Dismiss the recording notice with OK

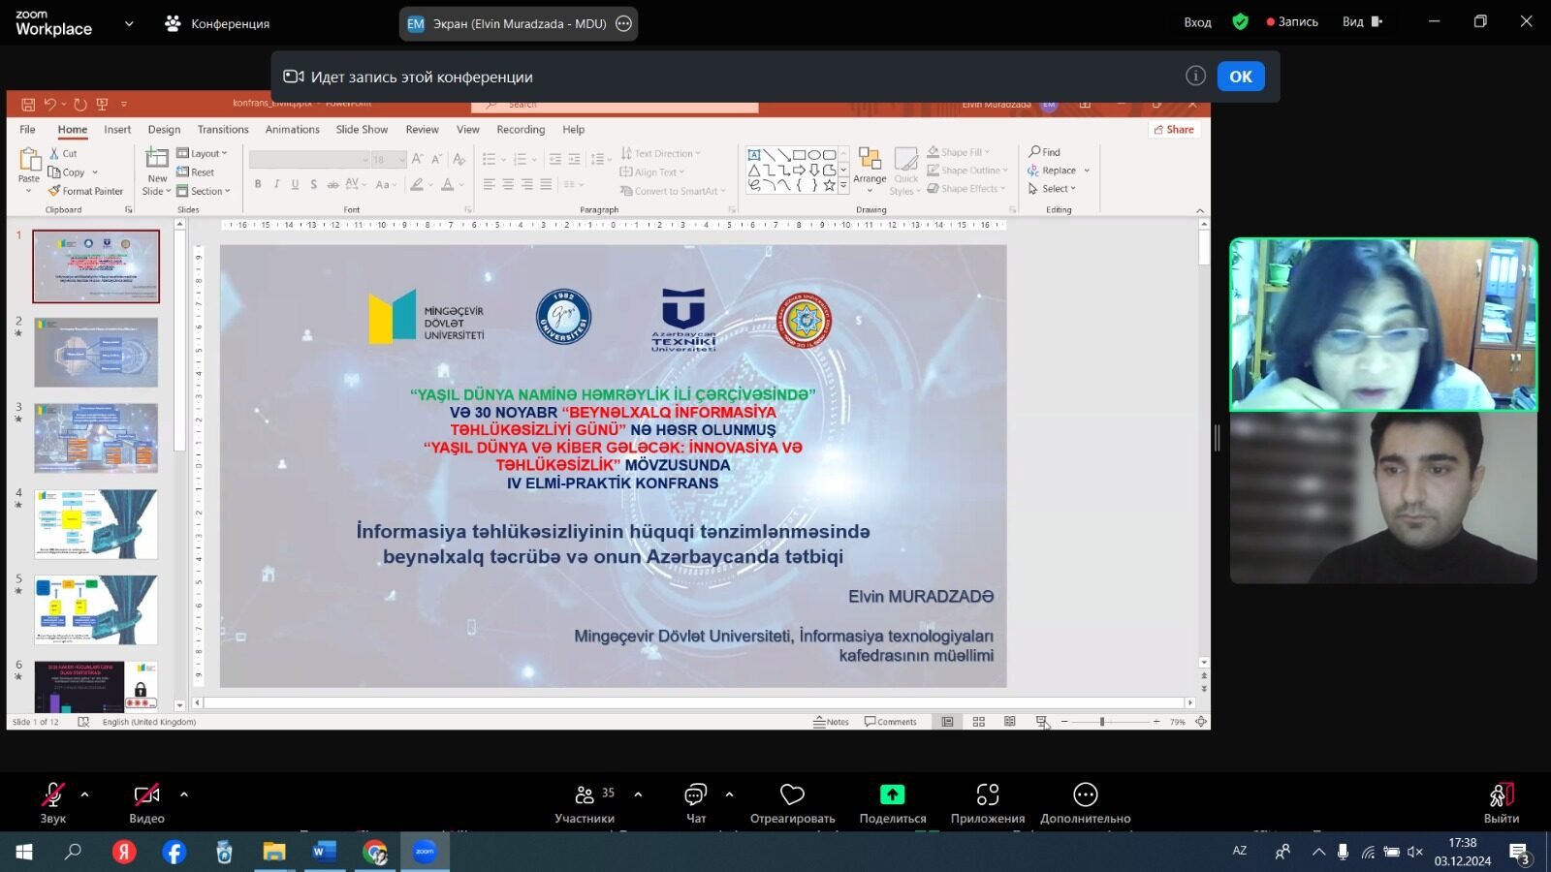(1240, 77)
